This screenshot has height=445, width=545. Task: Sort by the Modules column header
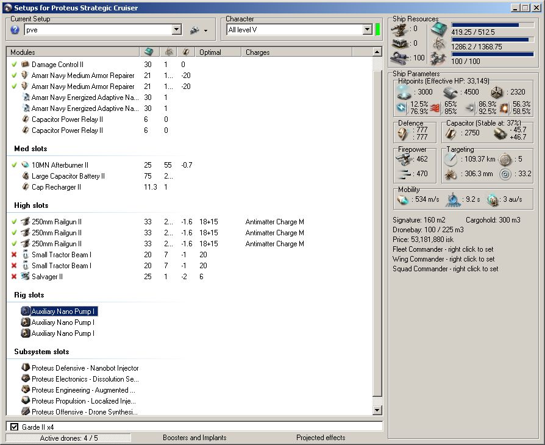[x=73, y=52]
